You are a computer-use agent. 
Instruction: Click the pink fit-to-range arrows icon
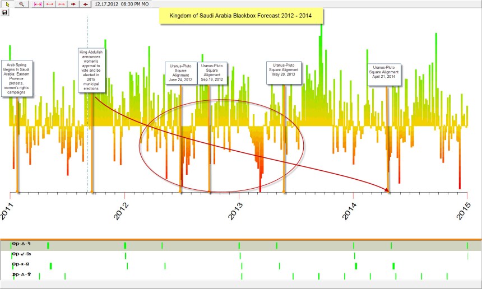coord(38,3)
